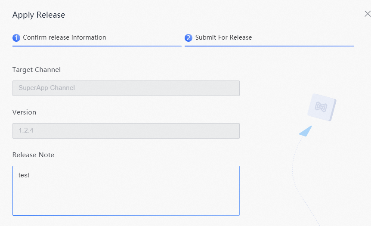Click the Version label

click(24, 112)
